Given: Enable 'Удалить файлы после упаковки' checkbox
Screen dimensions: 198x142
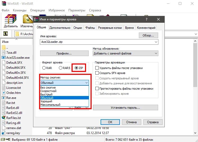Looking at the screenshot, I should [x=97, y=68].
